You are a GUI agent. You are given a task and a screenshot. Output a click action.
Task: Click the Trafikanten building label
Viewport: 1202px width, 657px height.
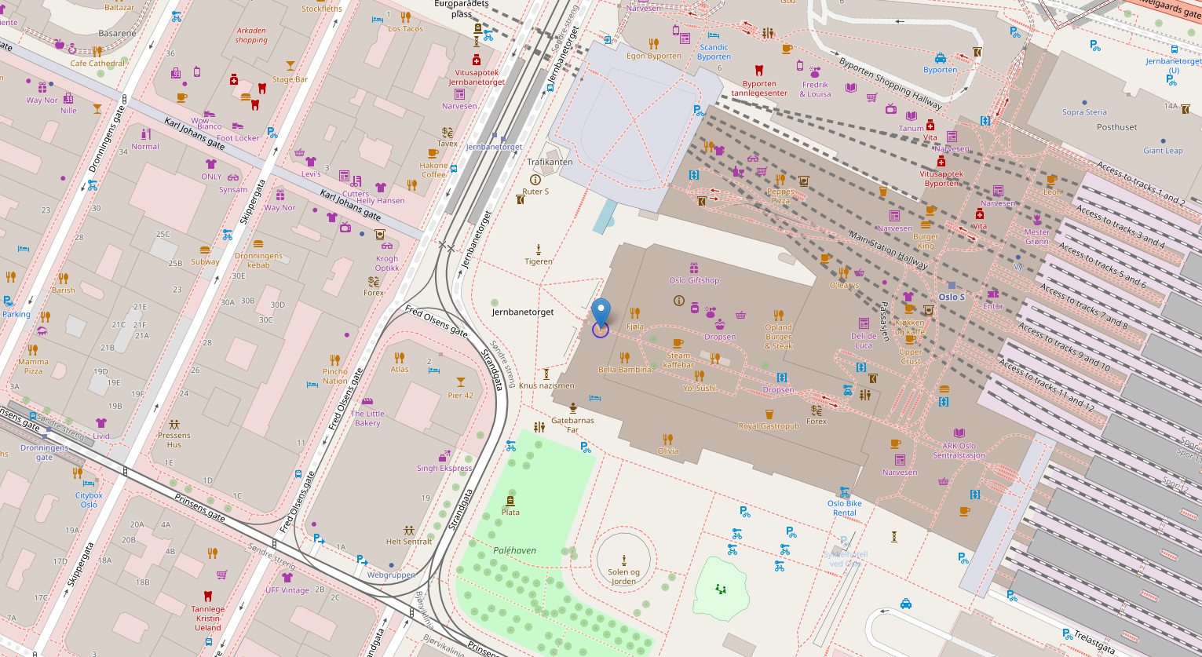pos(550,162)
